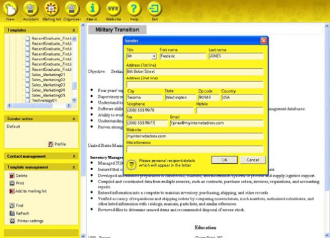Image resolution: width=330 pixels, height=238 pixels.
Task: Select template Technology01
Action: pyautogui.click(x=44, y=100)
